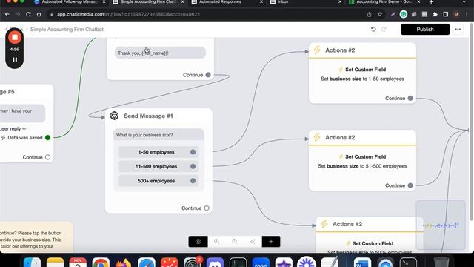Click Continue connector on 51-500 employees action
474x267 pixels.
pyautogui.click(x=410, y=185)
